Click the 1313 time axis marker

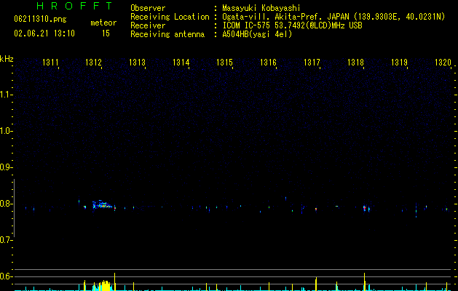(x=138, y=62)
